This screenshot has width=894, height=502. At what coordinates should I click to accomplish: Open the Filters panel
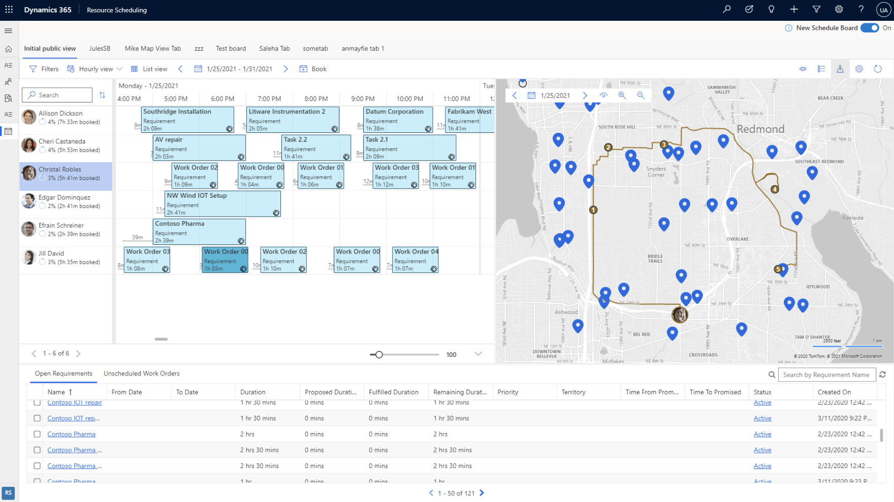43,68
